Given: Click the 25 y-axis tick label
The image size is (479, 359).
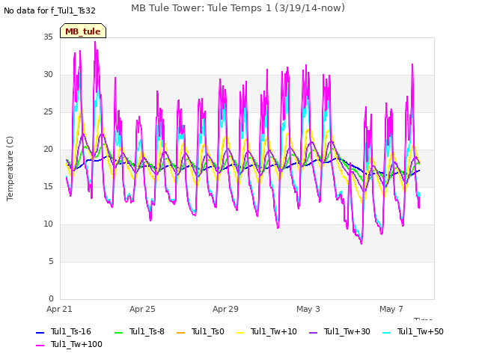Looking at the screenshot, I should tap(48, 111).
